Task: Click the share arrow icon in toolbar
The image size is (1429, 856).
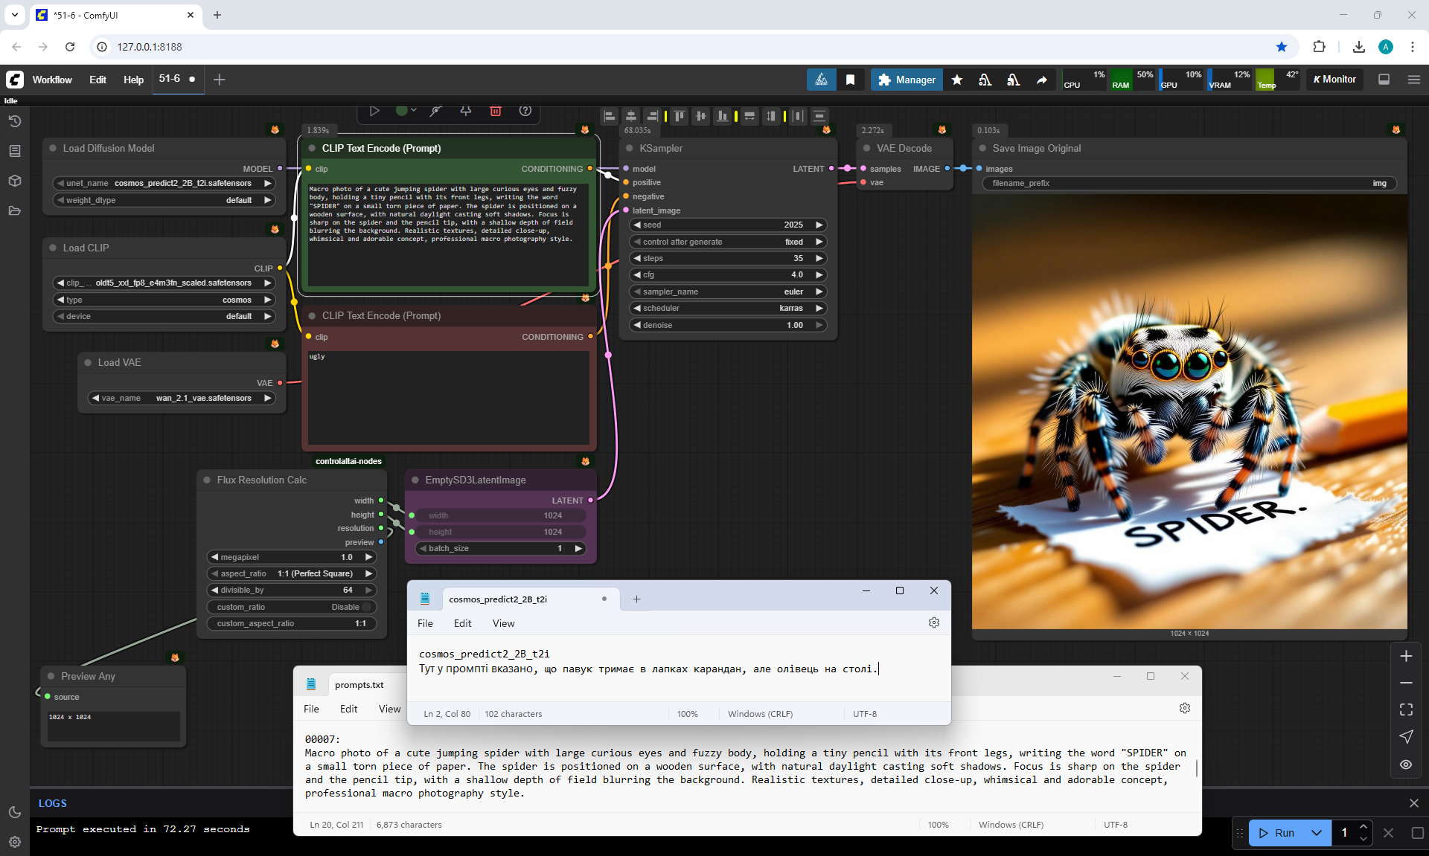Action: click(1042, 80)
